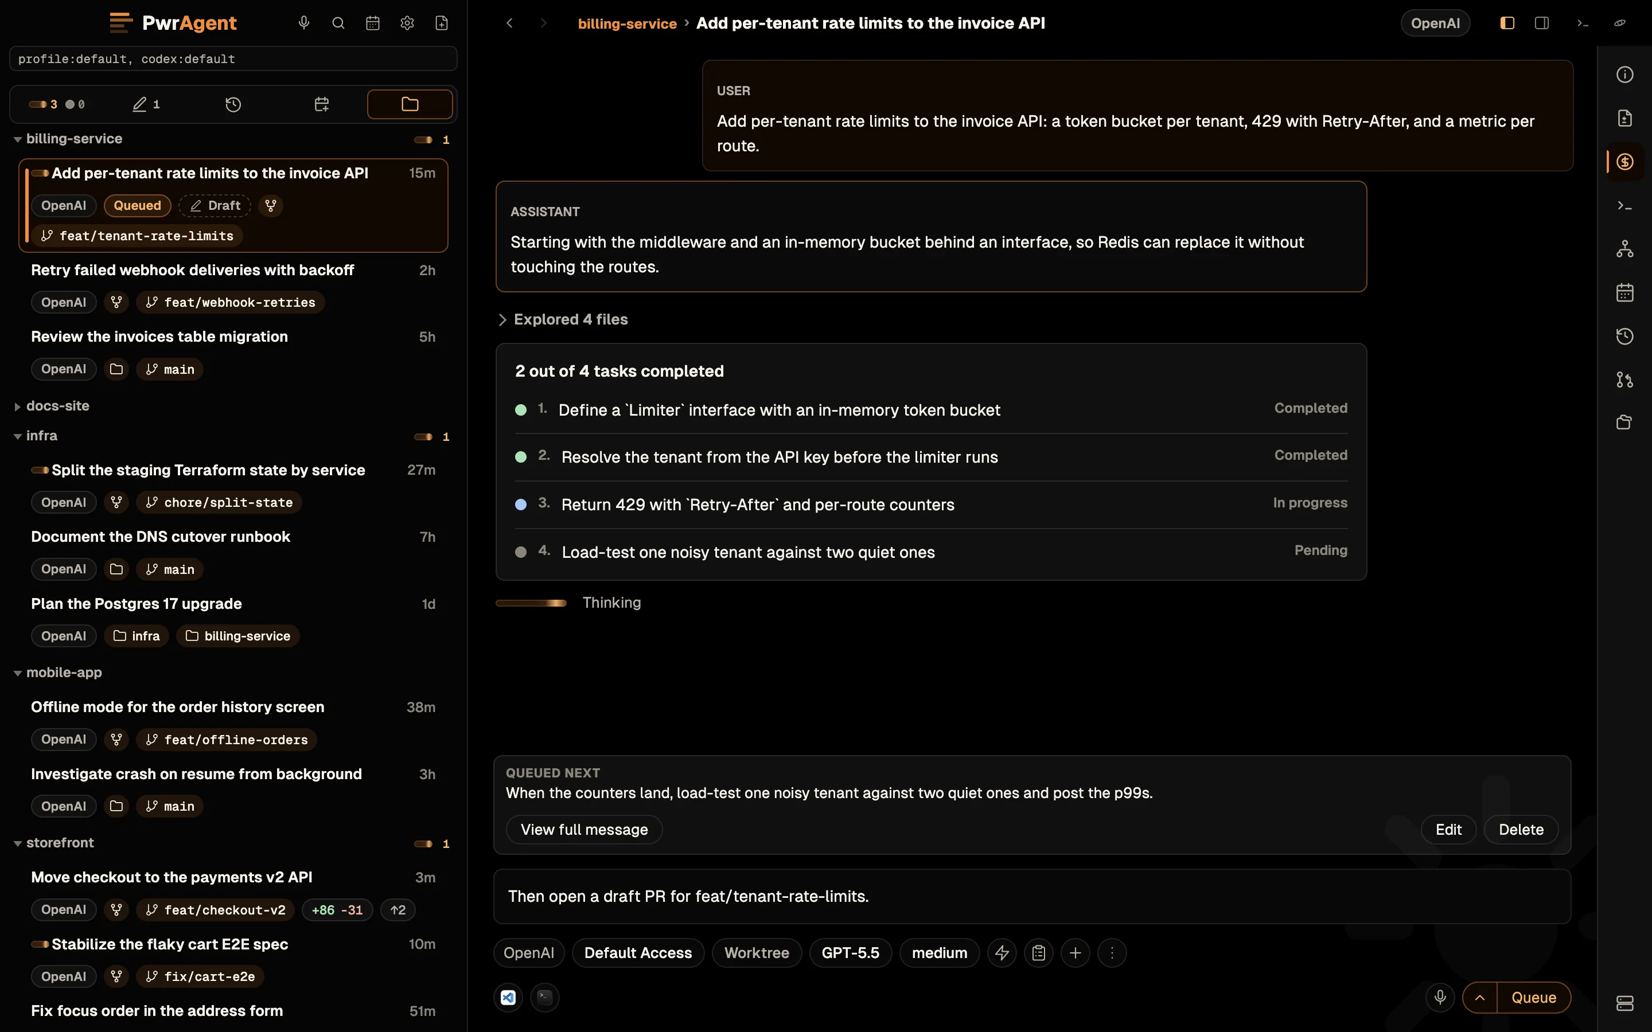
Task: Select the drafts tab showing pencil 1
Action: pyautogui.click(x=146, y=104)
